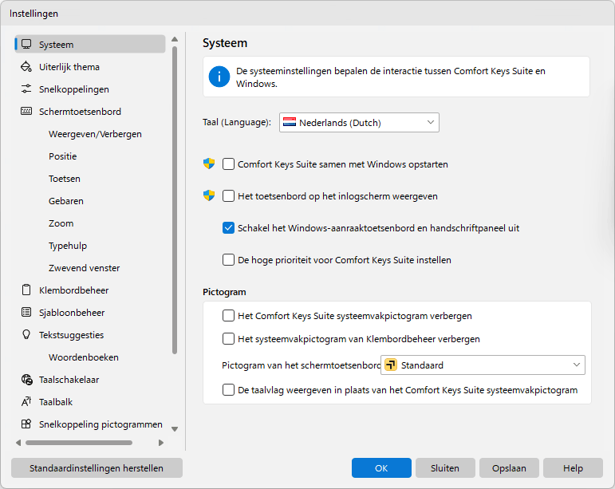615x489 pixels.
Task: Click the blue info icon
Action: [219, 77]
